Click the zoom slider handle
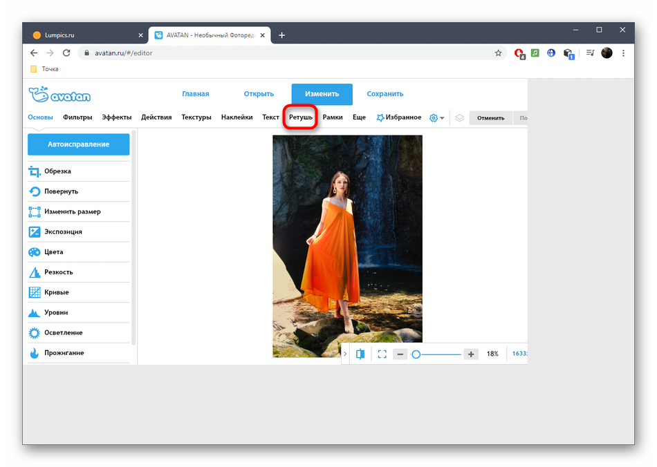Screen dimensions: 657x467 coord(416,354)
